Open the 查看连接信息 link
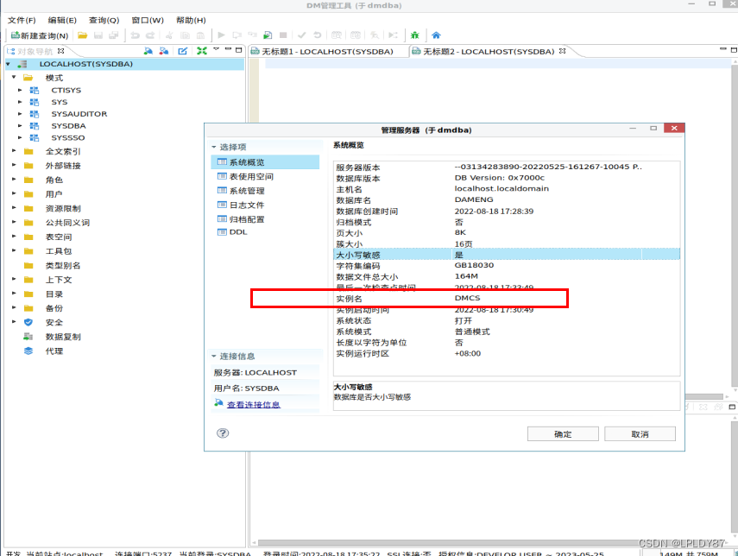Viewport: 738px width, 556px height. (x=254, y=405)
